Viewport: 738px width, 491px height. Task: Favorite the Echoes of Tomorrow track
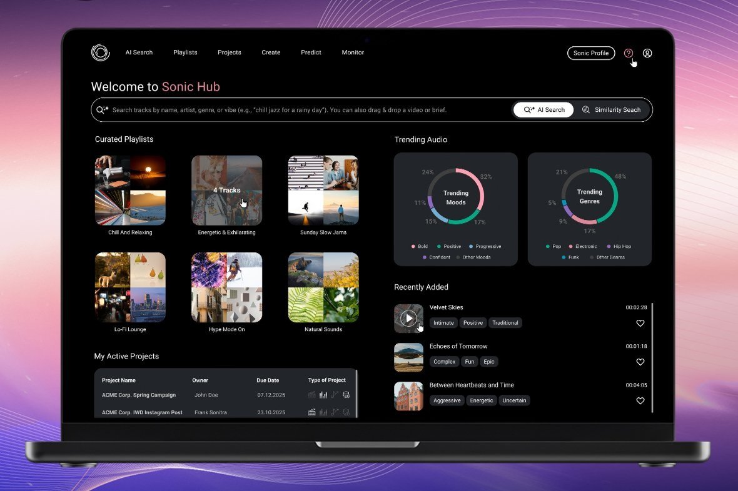coord(640,362)
